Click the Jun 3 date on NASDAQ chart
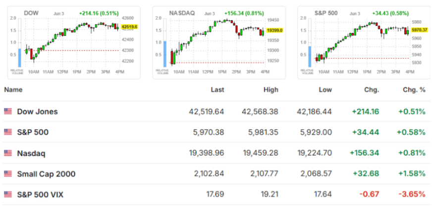 pyautogui.click(x=209, y=13)
